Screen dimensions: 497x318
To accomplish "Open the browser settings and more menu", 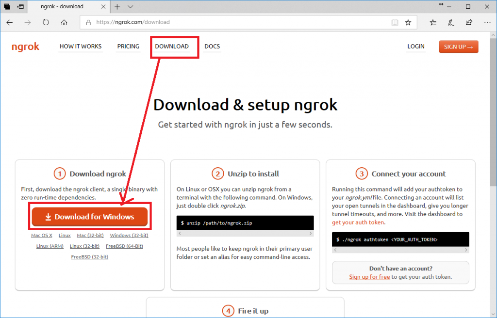I will (x=487, y=22).
